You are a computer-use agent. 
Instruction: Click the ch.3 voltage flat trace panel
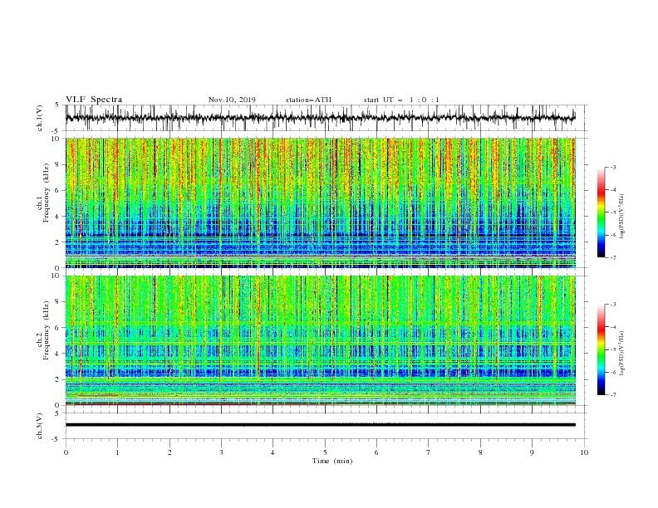pyautogui.click(x=327, y=426)
